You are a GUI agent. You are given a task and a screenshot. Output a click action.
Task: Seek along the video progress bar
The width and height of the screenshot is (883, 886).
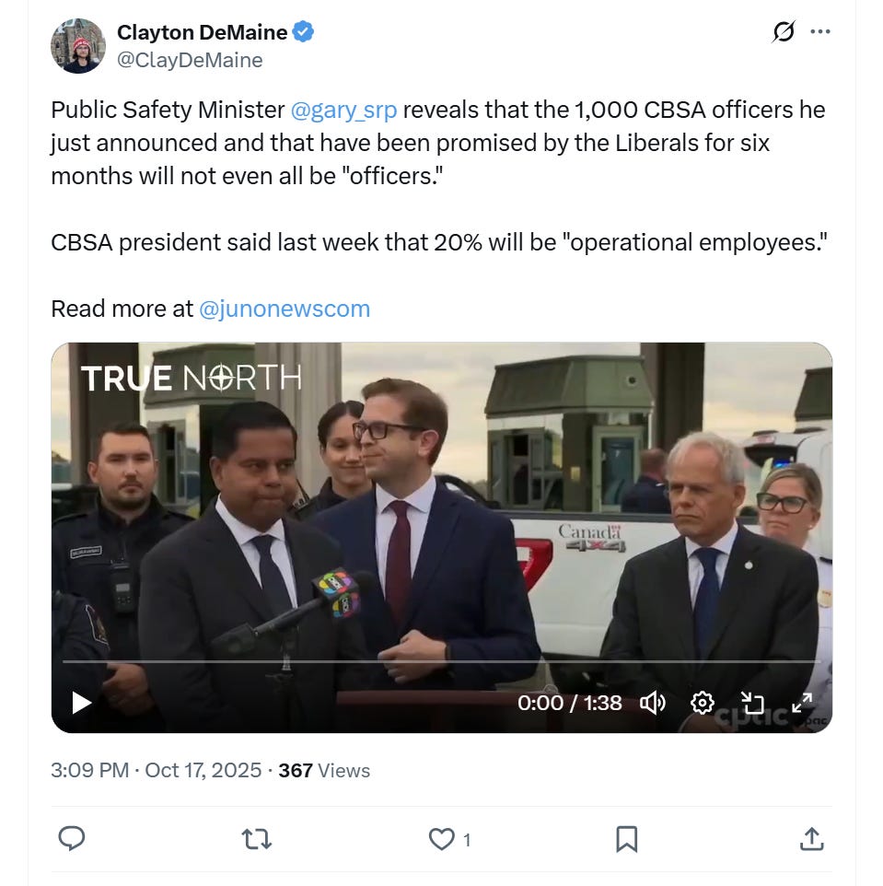[441, 661]
